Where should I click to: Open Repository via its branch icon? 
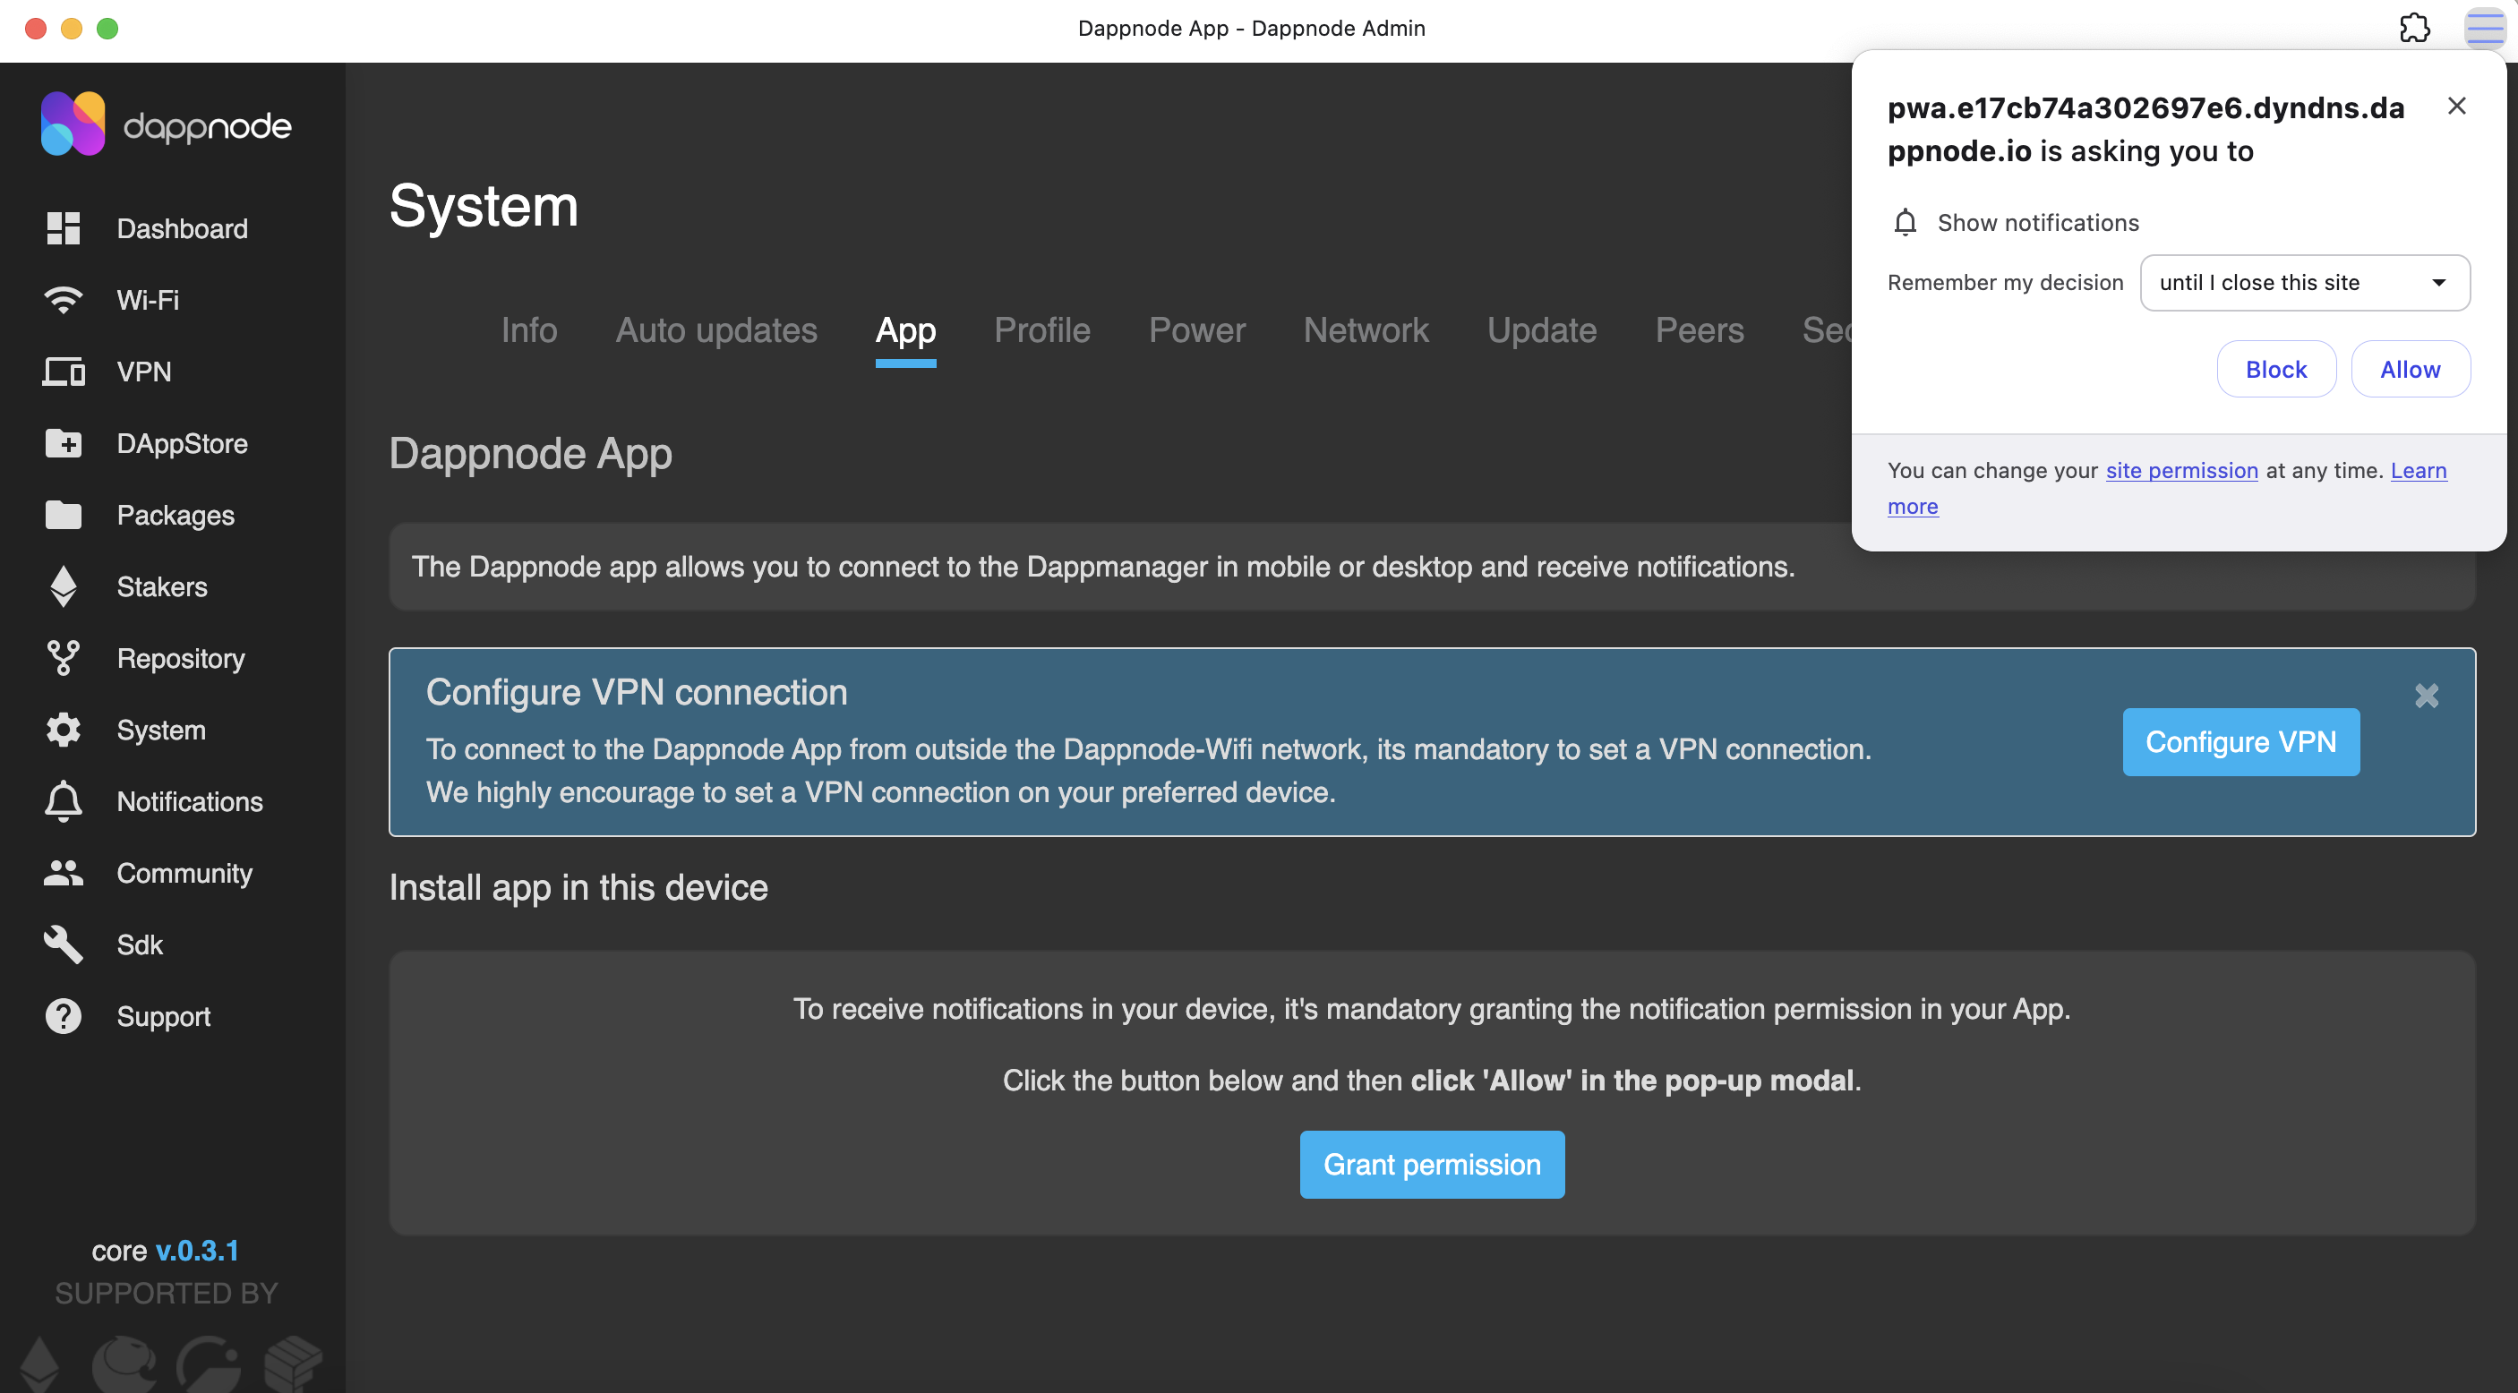pos(64,659)
